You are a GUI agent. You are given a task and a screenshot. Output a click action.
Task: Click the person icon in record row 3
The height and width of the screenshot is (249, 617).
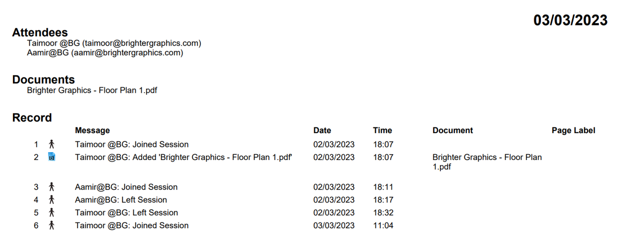point(51,187)
